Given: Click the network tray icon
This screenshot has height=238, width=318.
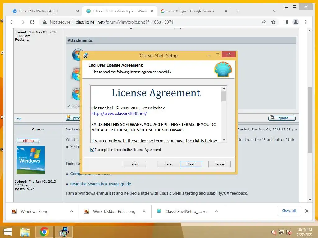Looking at the screenshot, I should click(x=281, y=232).
